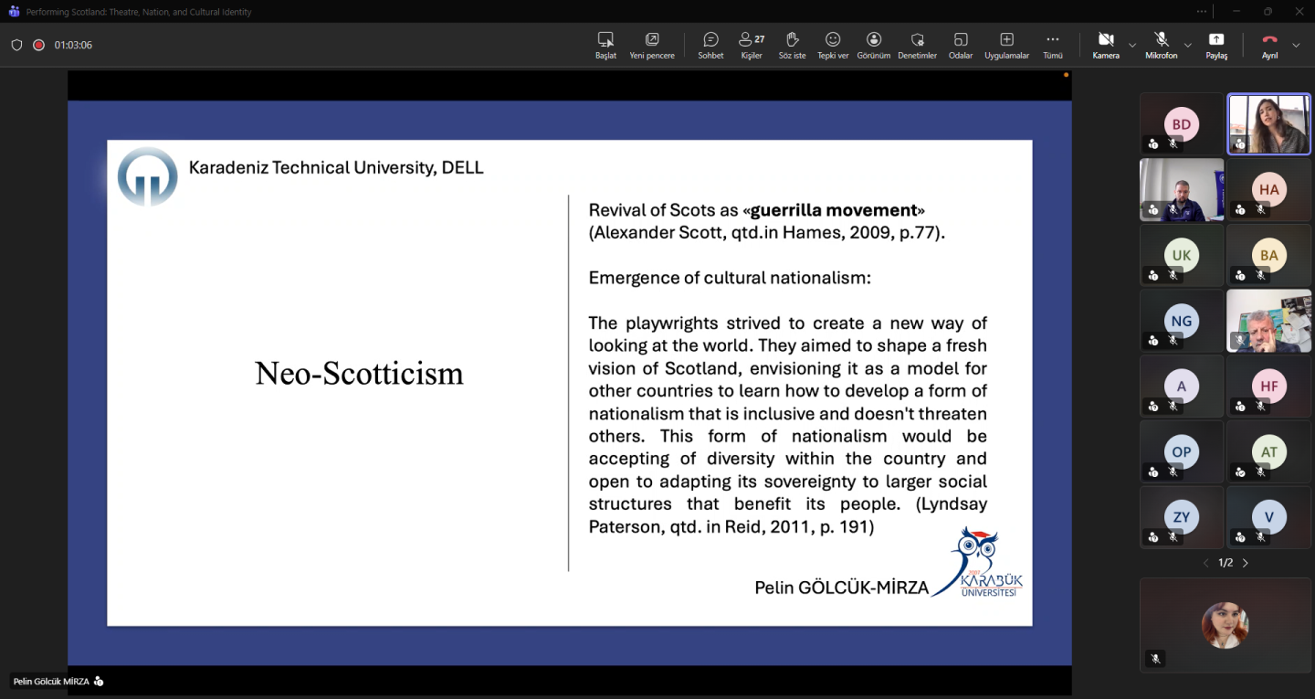Viewport: 1315px width, 699px height.
Task: Open Yeni pencere pop-out window
Action: pyautogui.click(x=652, y=44)
